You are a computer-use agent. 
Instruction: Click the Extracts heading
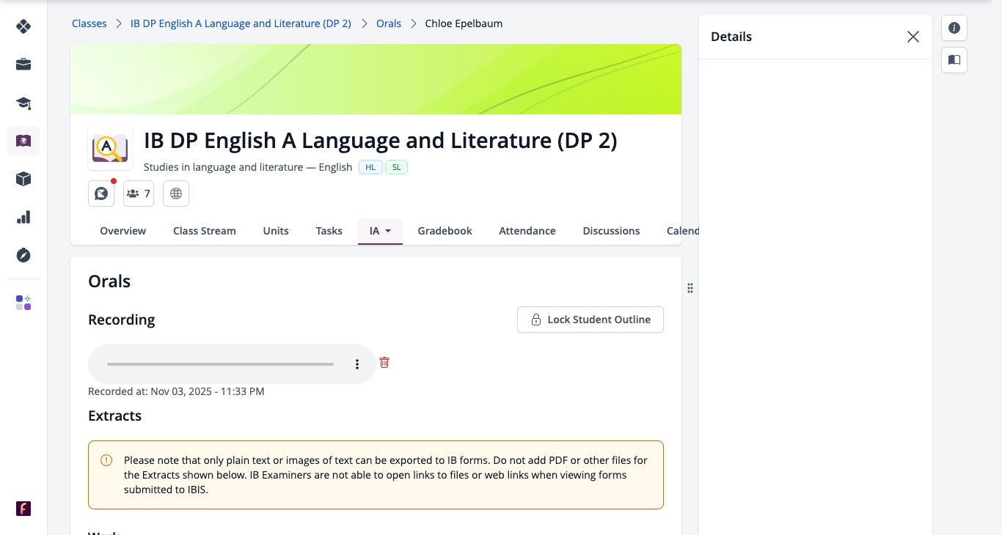tap(114, 416)
